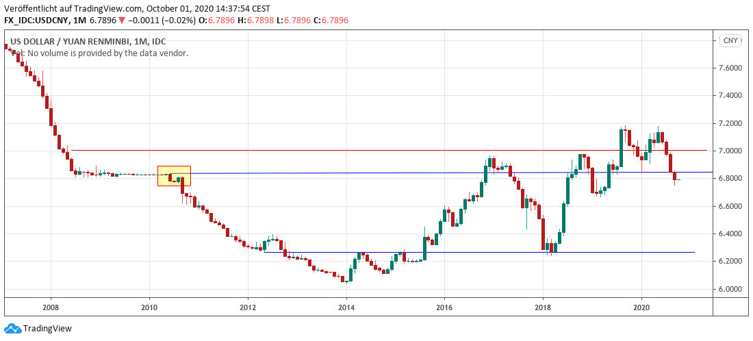The width and height of the screenshot is (753, 341).
Task: Select the red horizontal line at 7.0000
Action: 389,151
